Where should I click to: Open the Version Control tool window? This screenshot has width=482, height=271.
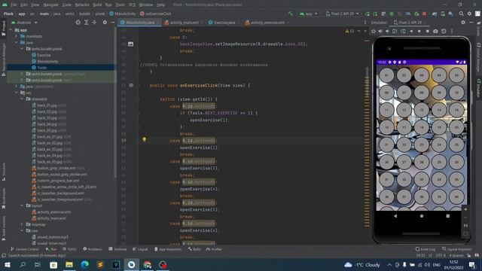[x=25, y=249]
